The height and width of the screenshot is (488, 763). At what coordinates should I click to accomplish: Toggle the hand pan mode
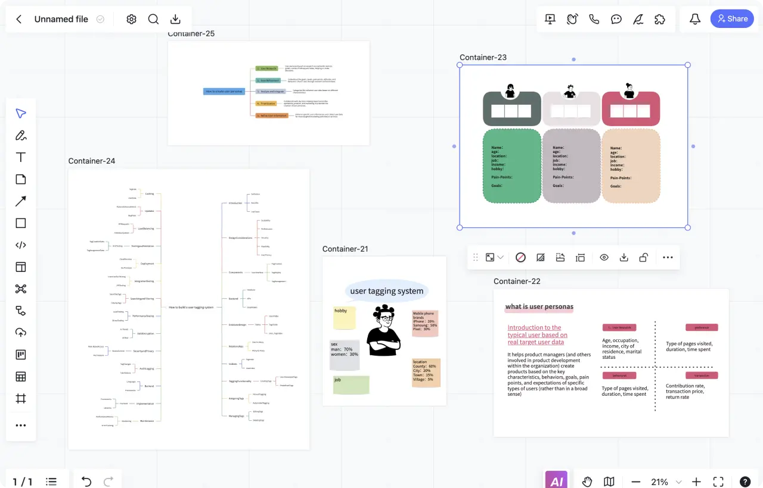click(x=587, y=481)
